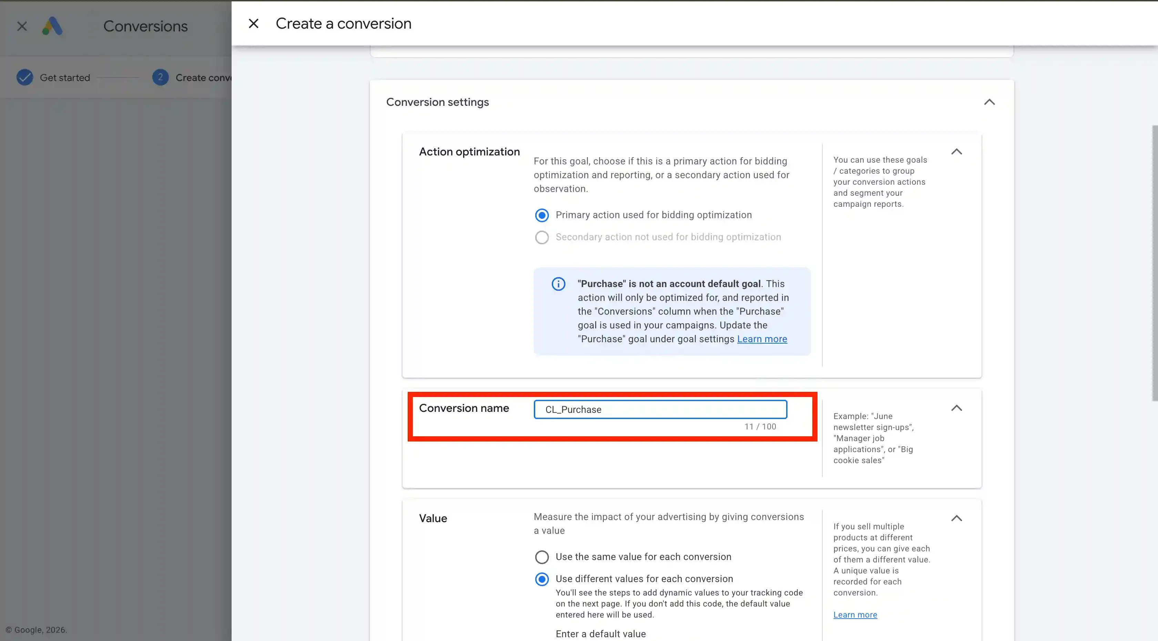1158x641 pixels.
Task: Click the "You'll see the steps" hint text
Action: [679, 604]
